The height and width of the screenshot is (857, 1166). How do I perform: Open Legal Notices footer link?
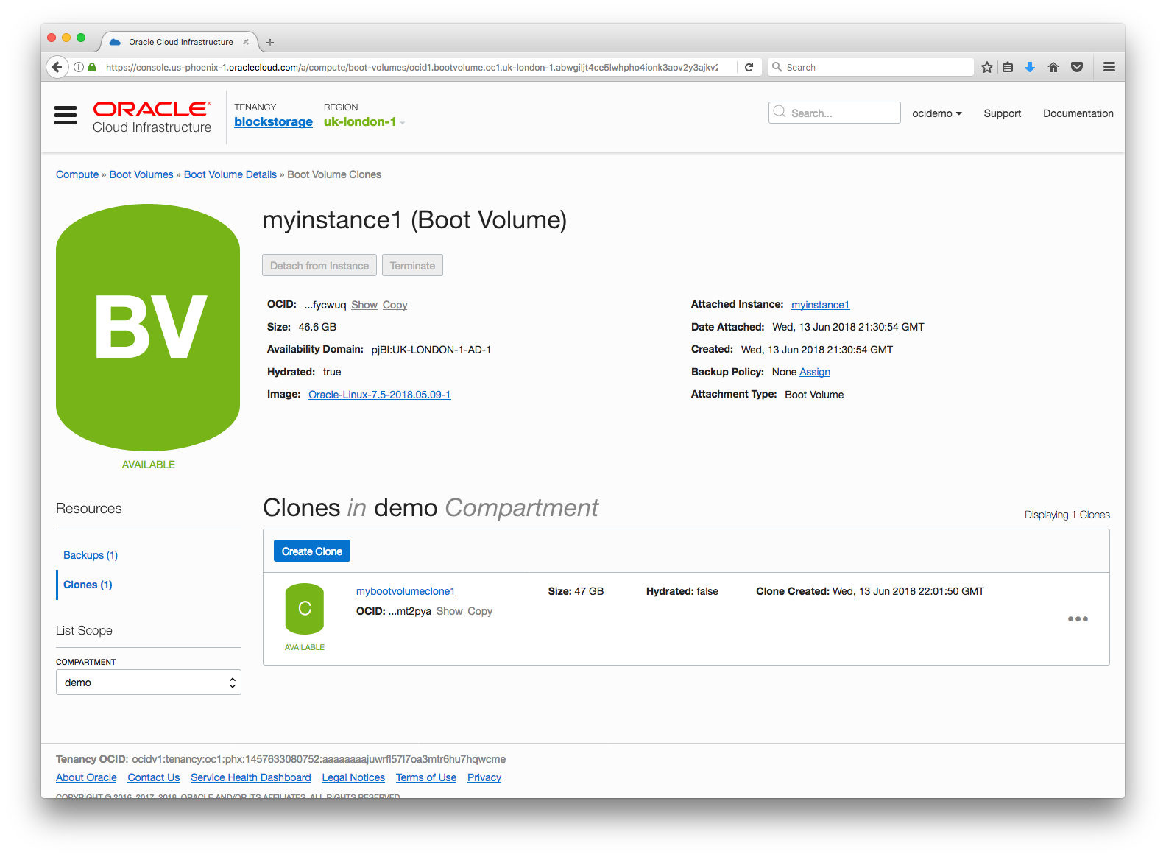[353, 777]
